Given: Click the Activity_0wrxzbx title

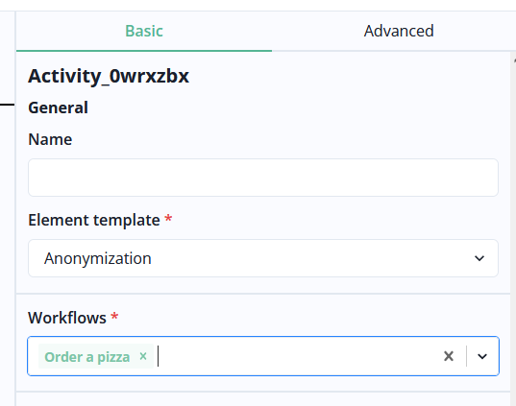Looking at the screenshot, I should [x=109, y=76].
